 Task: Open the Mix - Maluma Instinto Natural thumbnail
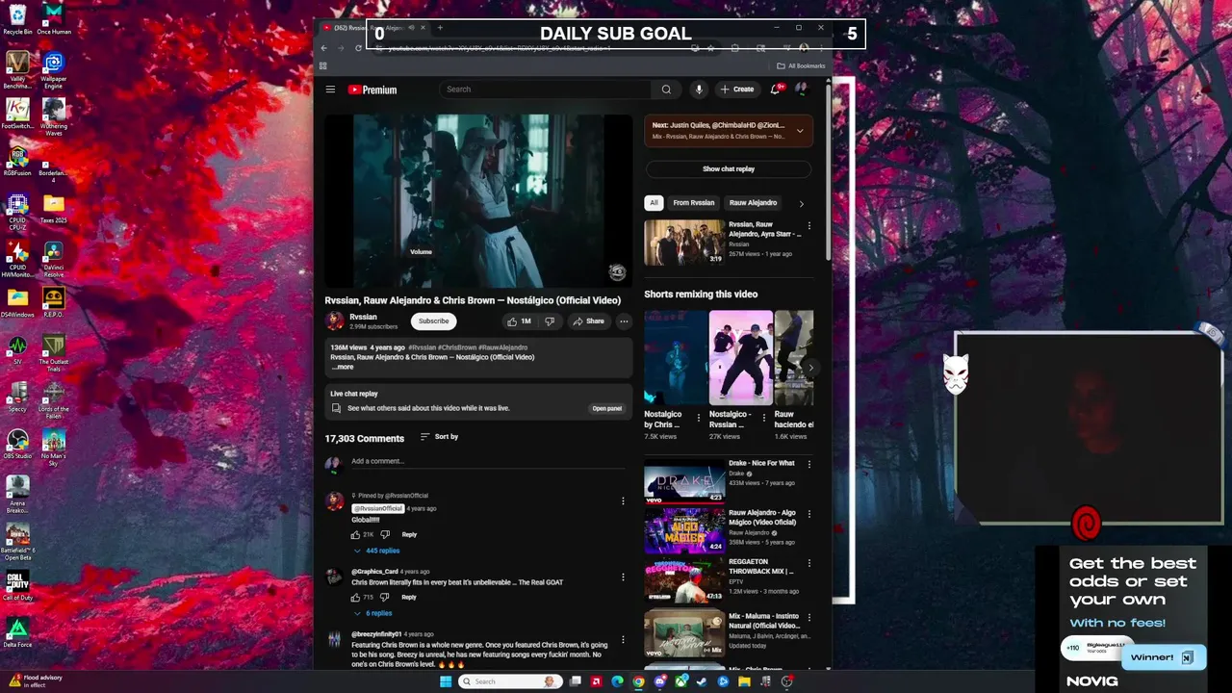(684, 633)
